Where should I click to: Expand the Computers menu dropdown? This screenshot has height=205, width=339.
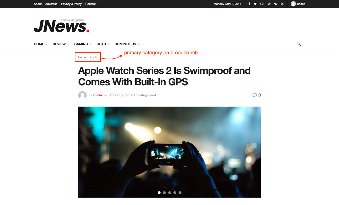click(127, 44)
